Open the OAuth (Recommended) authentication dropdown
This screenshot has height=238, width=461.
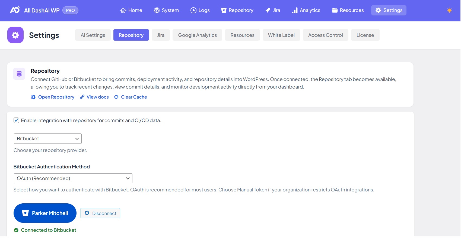[73, 178]
